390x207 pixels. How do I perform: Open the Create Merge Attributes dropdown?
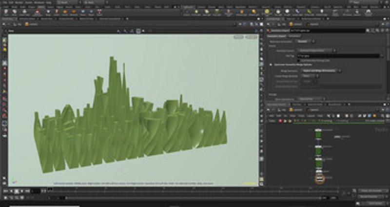coord(310,76)
